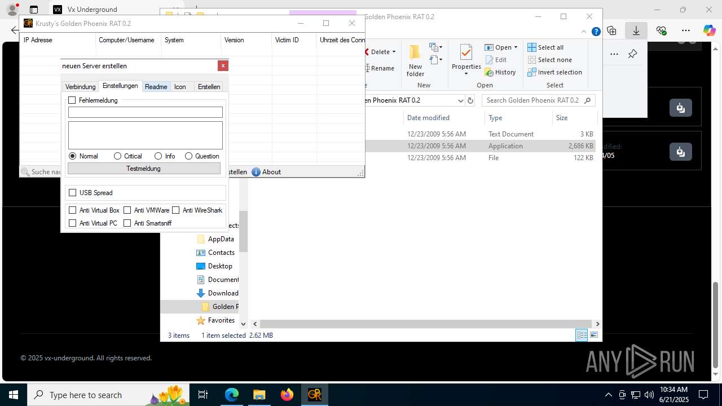Click upper download button on vx-underground page
The image size is (722, 406).
[x=681, y=108]
